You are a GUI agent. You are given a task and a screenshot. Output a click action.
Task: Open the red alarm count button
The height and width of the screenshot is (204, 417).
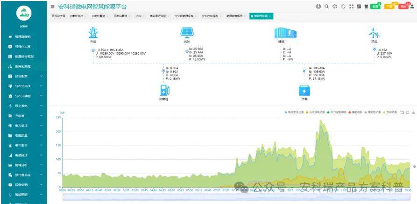[403, 7]
